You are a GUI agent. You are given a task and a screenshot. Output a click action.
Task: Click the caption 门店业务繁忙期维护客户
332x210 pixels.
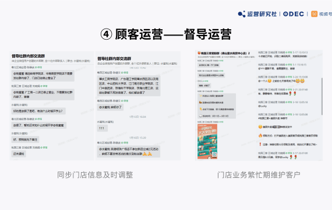click(259, 175)
